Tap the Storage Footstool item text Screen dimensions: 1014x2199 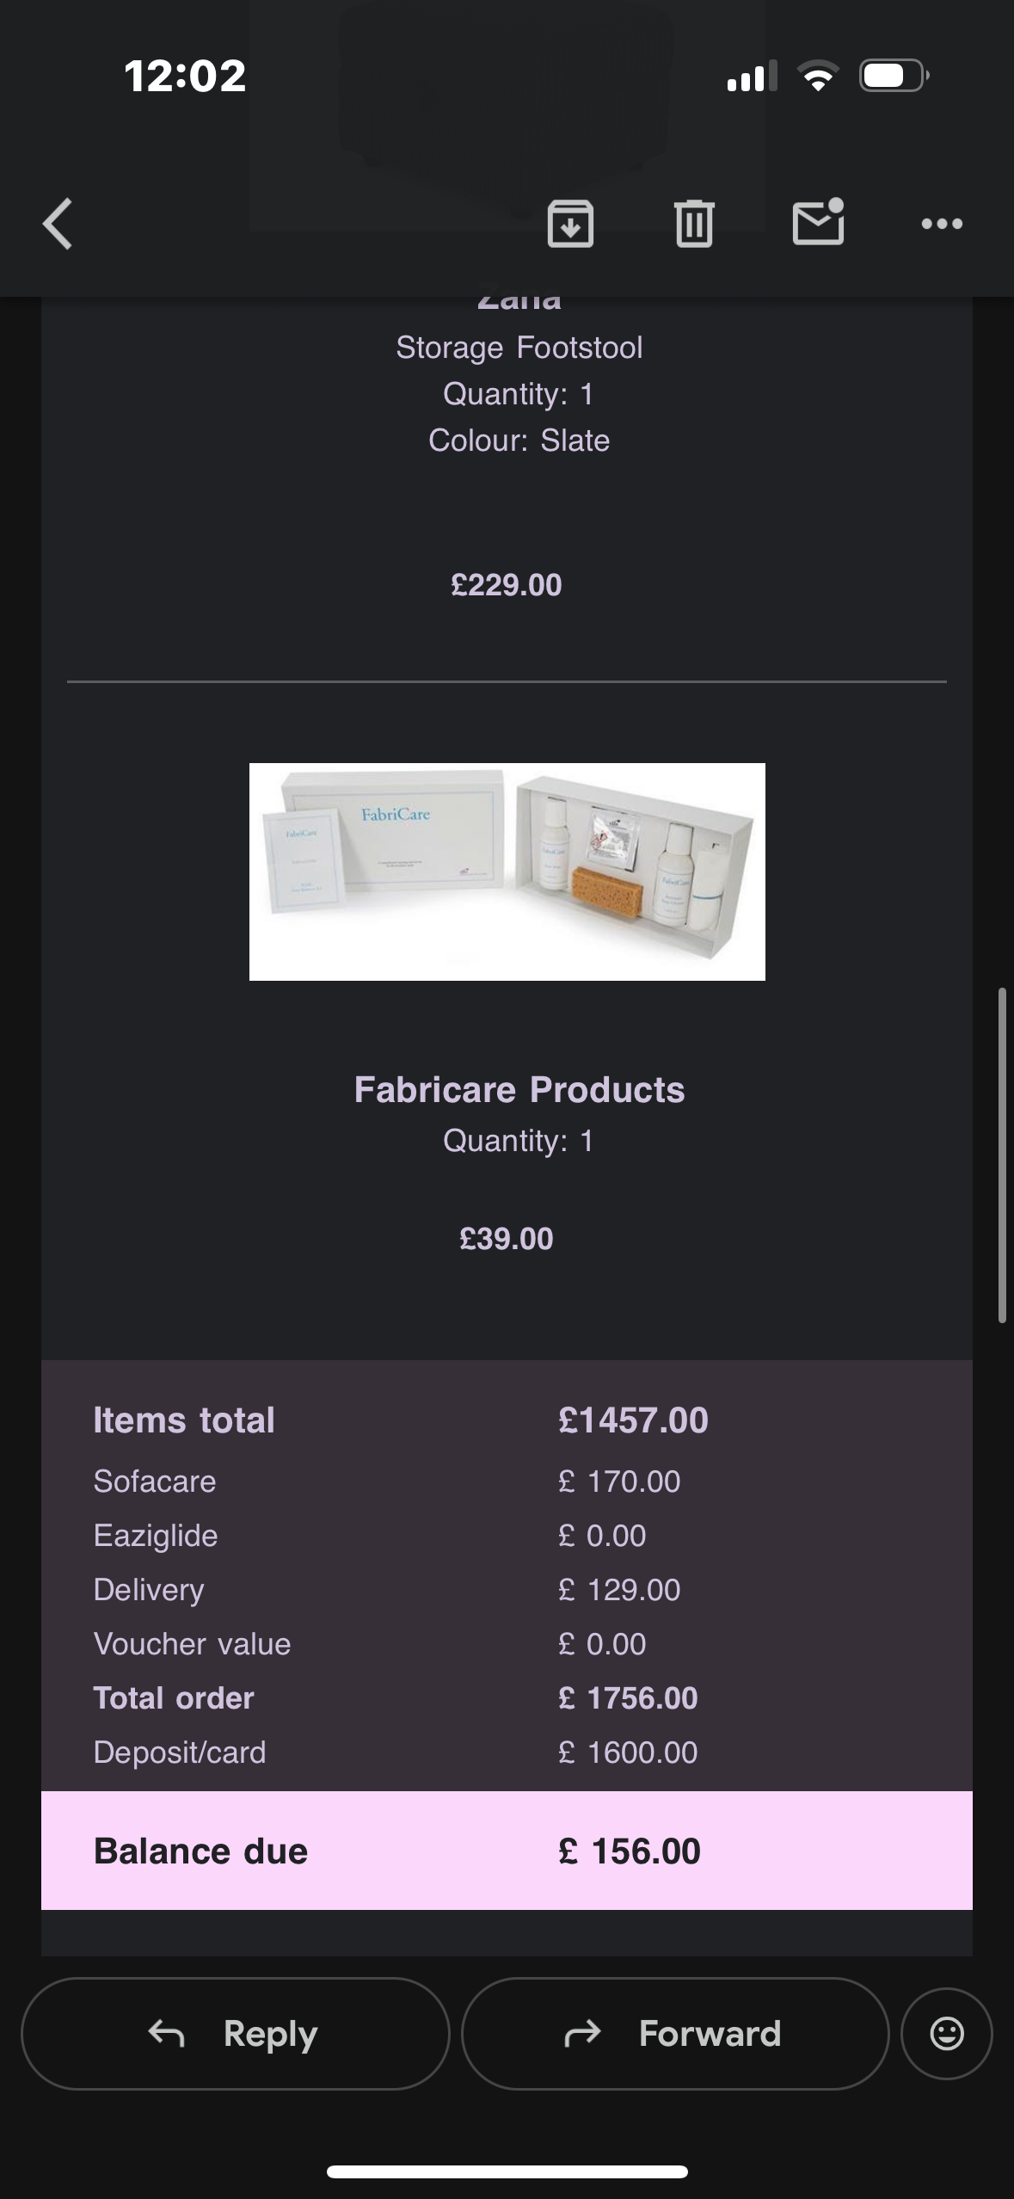(x=519, y=348)
